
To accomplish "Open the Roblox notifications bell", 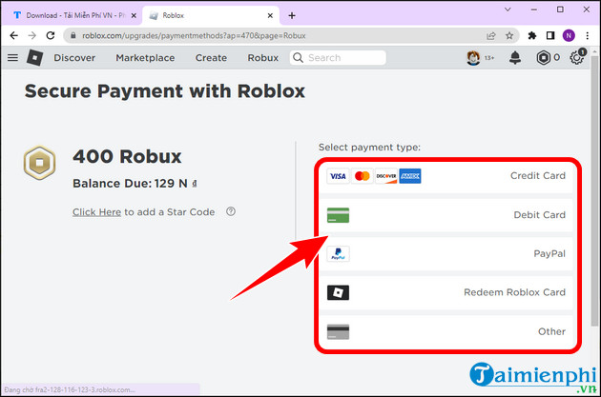I will 515,58.
